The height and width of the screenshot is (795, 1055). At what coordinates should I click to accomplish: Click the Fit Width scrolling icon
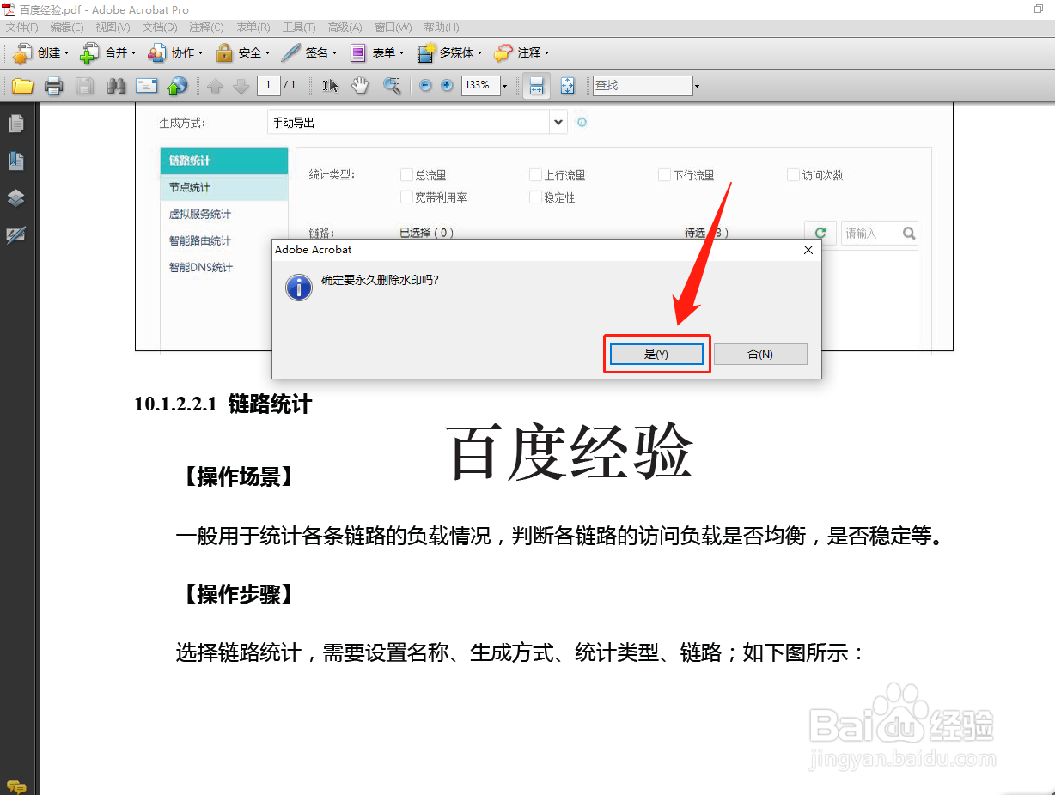(x=537, y=86)
